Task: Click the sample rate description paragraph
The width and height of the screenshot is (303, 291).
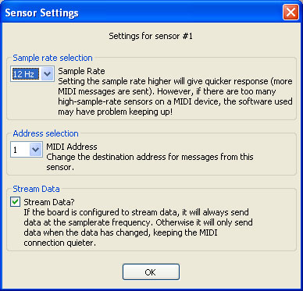Action: pyautogui.click(x=175, y=97)
